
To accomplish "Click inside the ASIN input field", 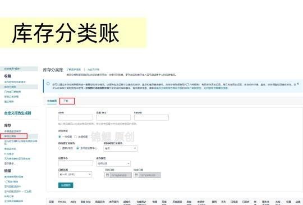I will [76, 117].
